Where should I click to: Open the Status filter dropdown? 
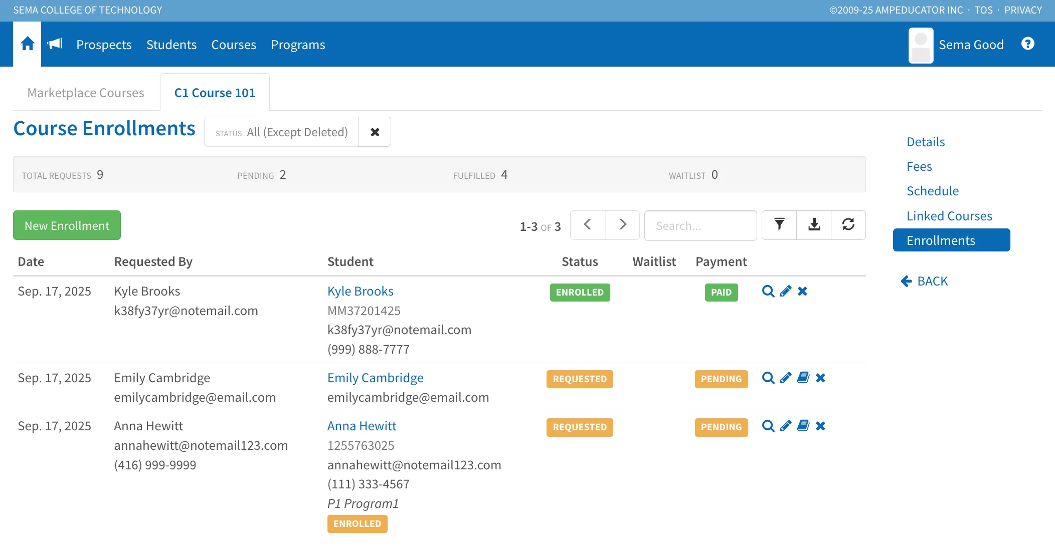pyautogui.click(x=281, y=132)
